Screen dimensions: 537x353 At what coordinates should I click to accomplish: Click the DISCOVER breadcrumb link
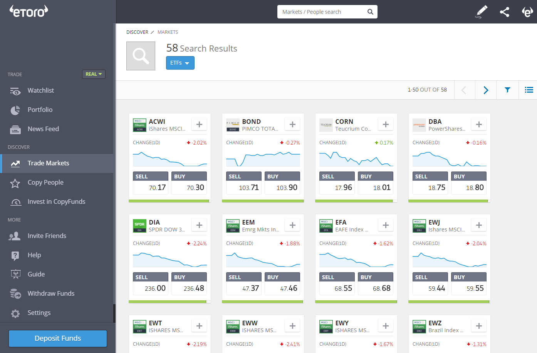pyautogui.click(x=137, y=32)
